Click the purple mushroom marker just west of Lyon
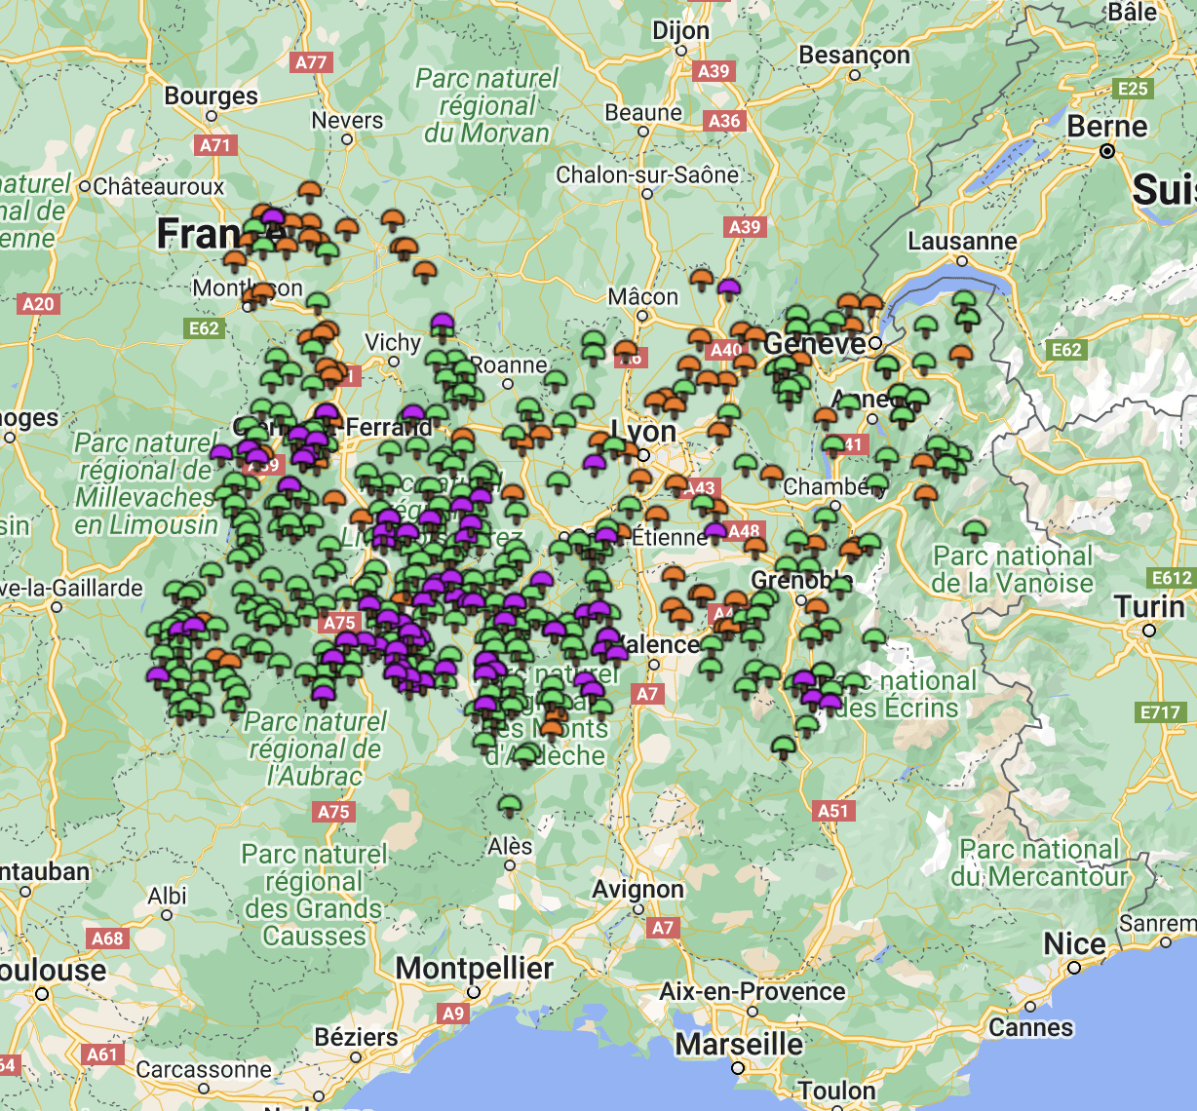 click(x=595, y=462)
